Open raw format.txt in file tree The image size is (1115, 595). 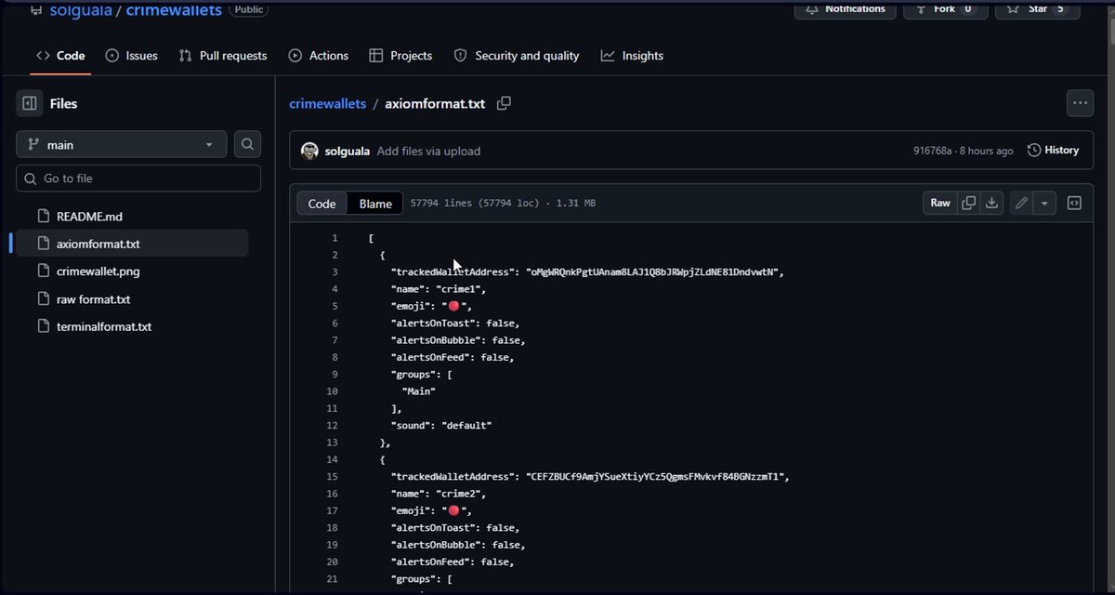93,299
